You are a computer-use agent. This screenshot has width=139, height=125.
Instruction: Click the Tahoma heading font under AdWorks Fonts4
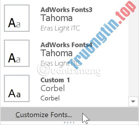[57, 53]
